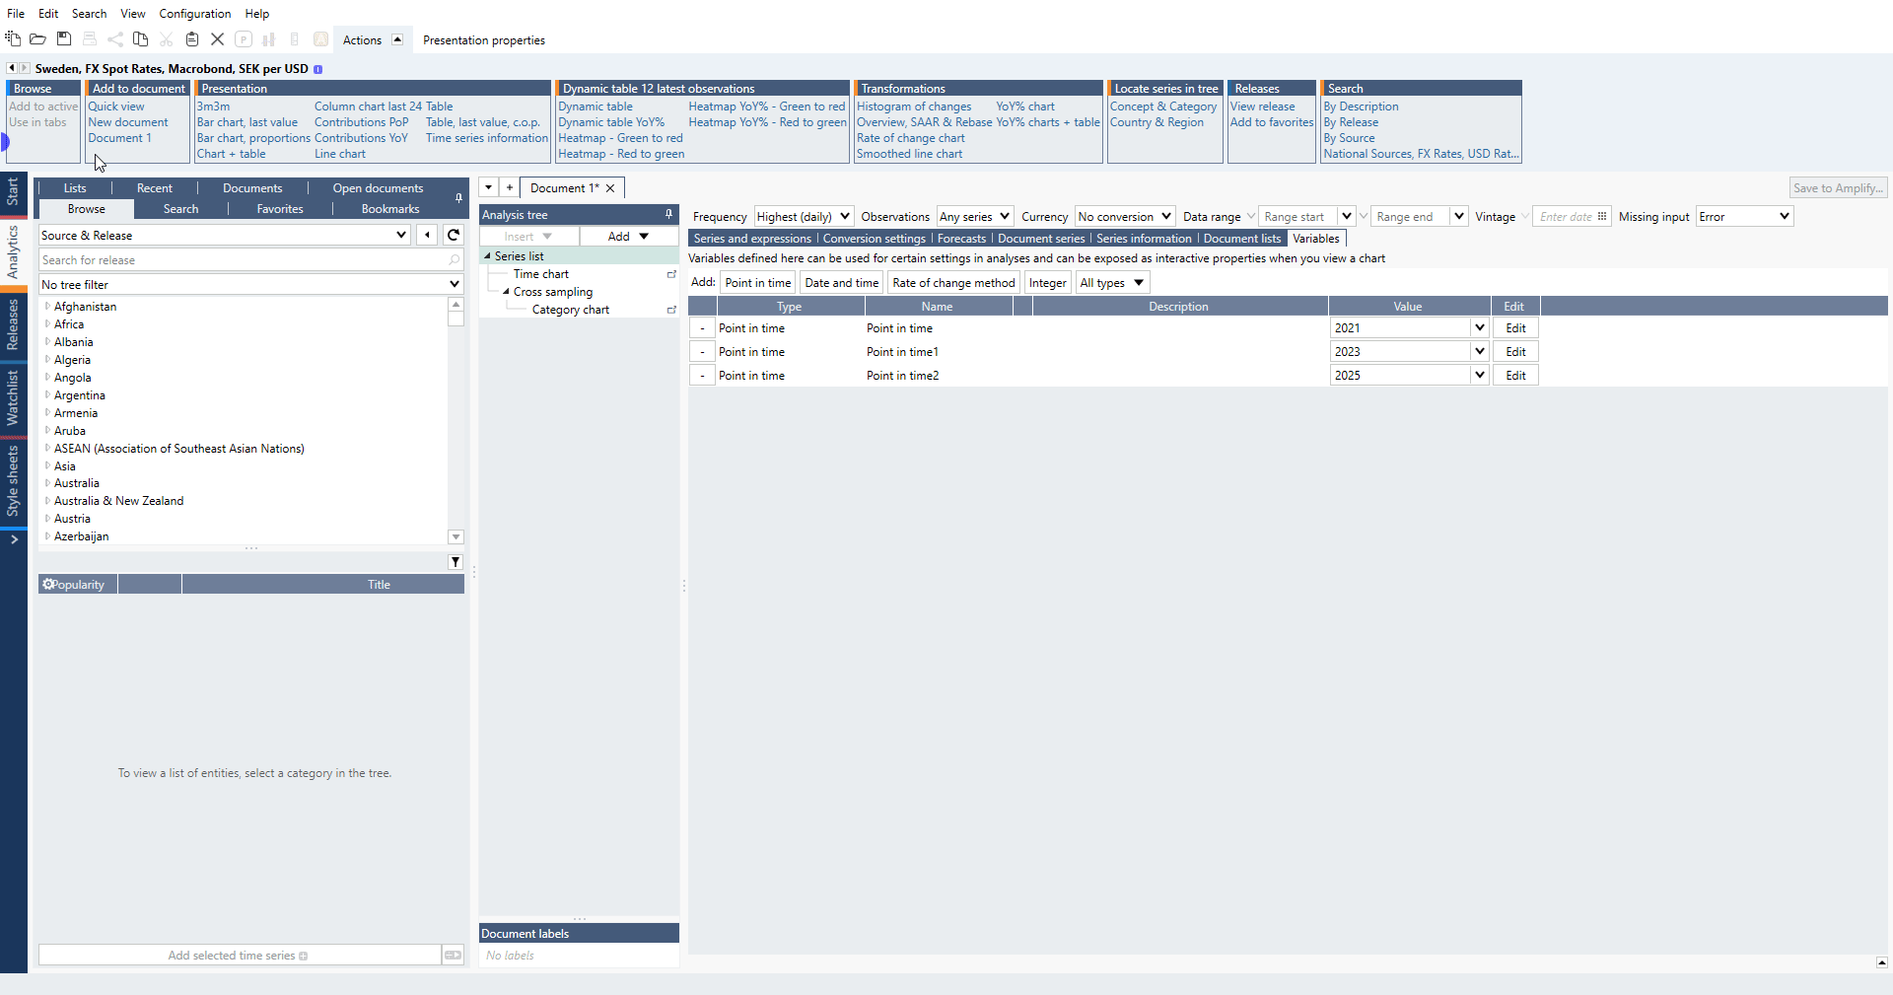The height and width of the screenshot is (995, 1893).
Task: Open the Time chart pop-out icon
Action: click(x=671, y=274)
